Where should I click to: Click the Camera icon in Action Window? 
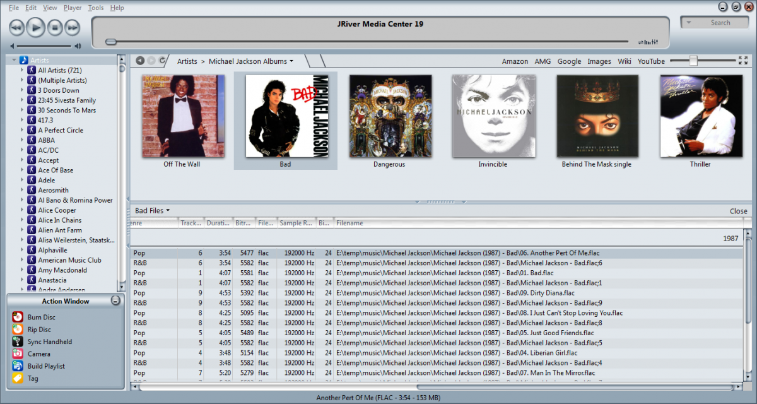click(x=18, y=354)
